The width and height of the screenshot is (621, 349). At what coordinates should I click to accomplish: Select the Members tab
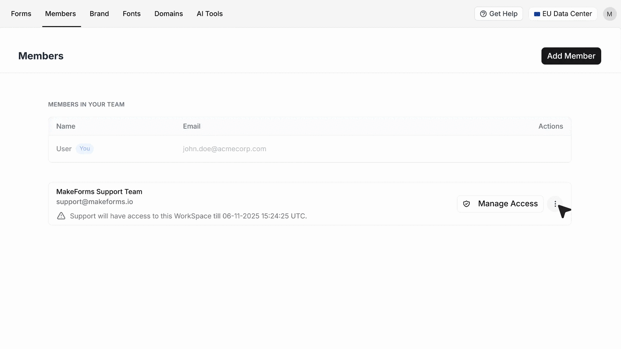[60, 14]
